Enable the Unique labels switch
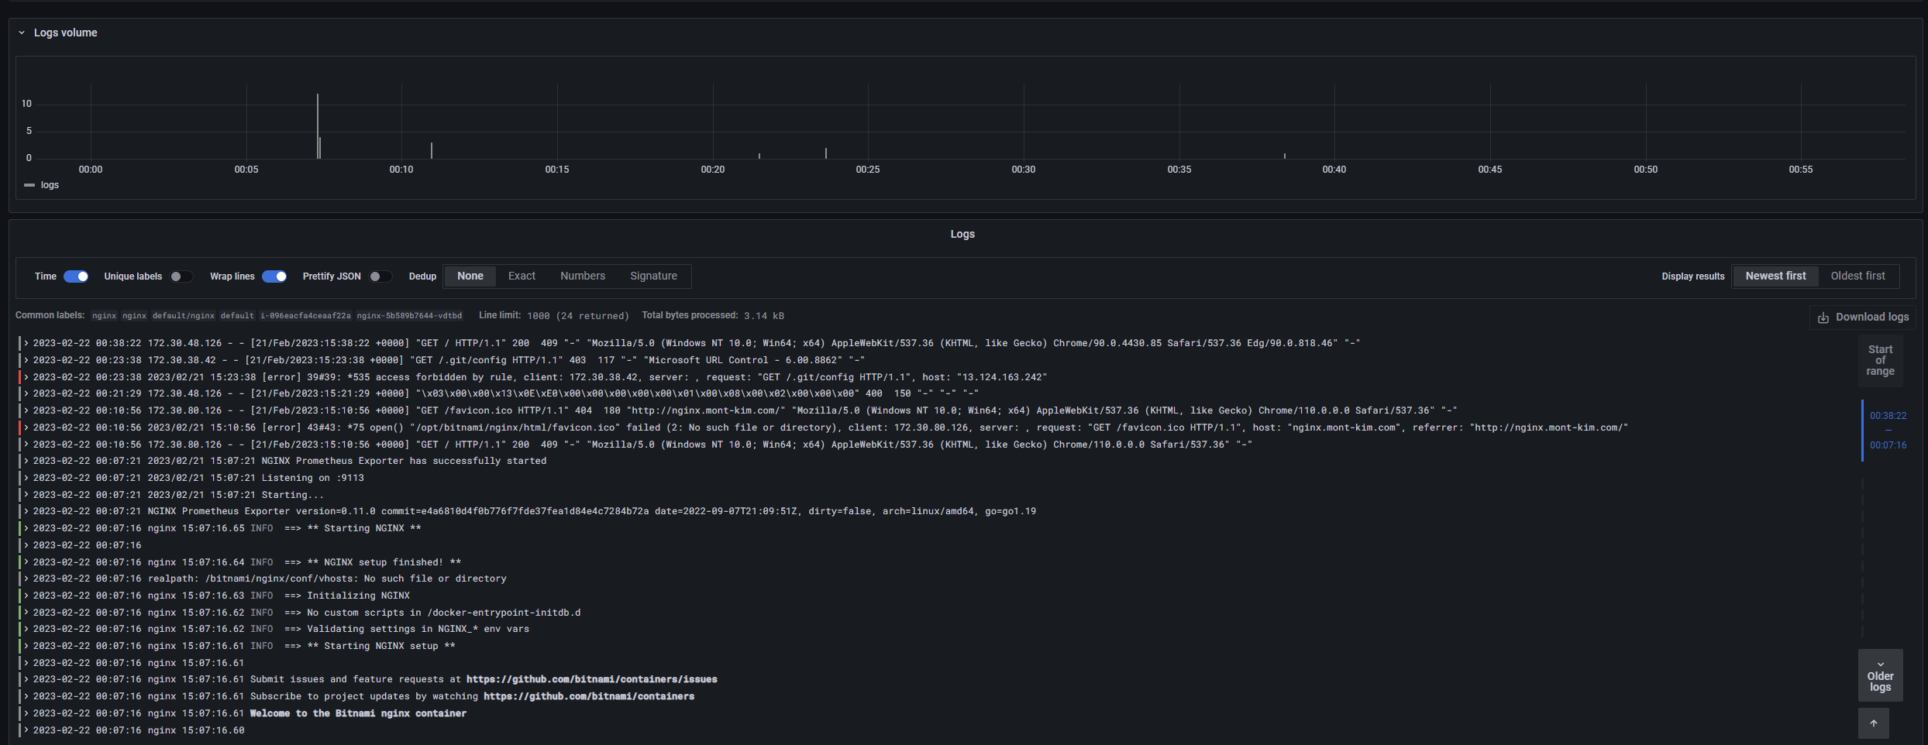1928x745 pixels. coord(181,276)
